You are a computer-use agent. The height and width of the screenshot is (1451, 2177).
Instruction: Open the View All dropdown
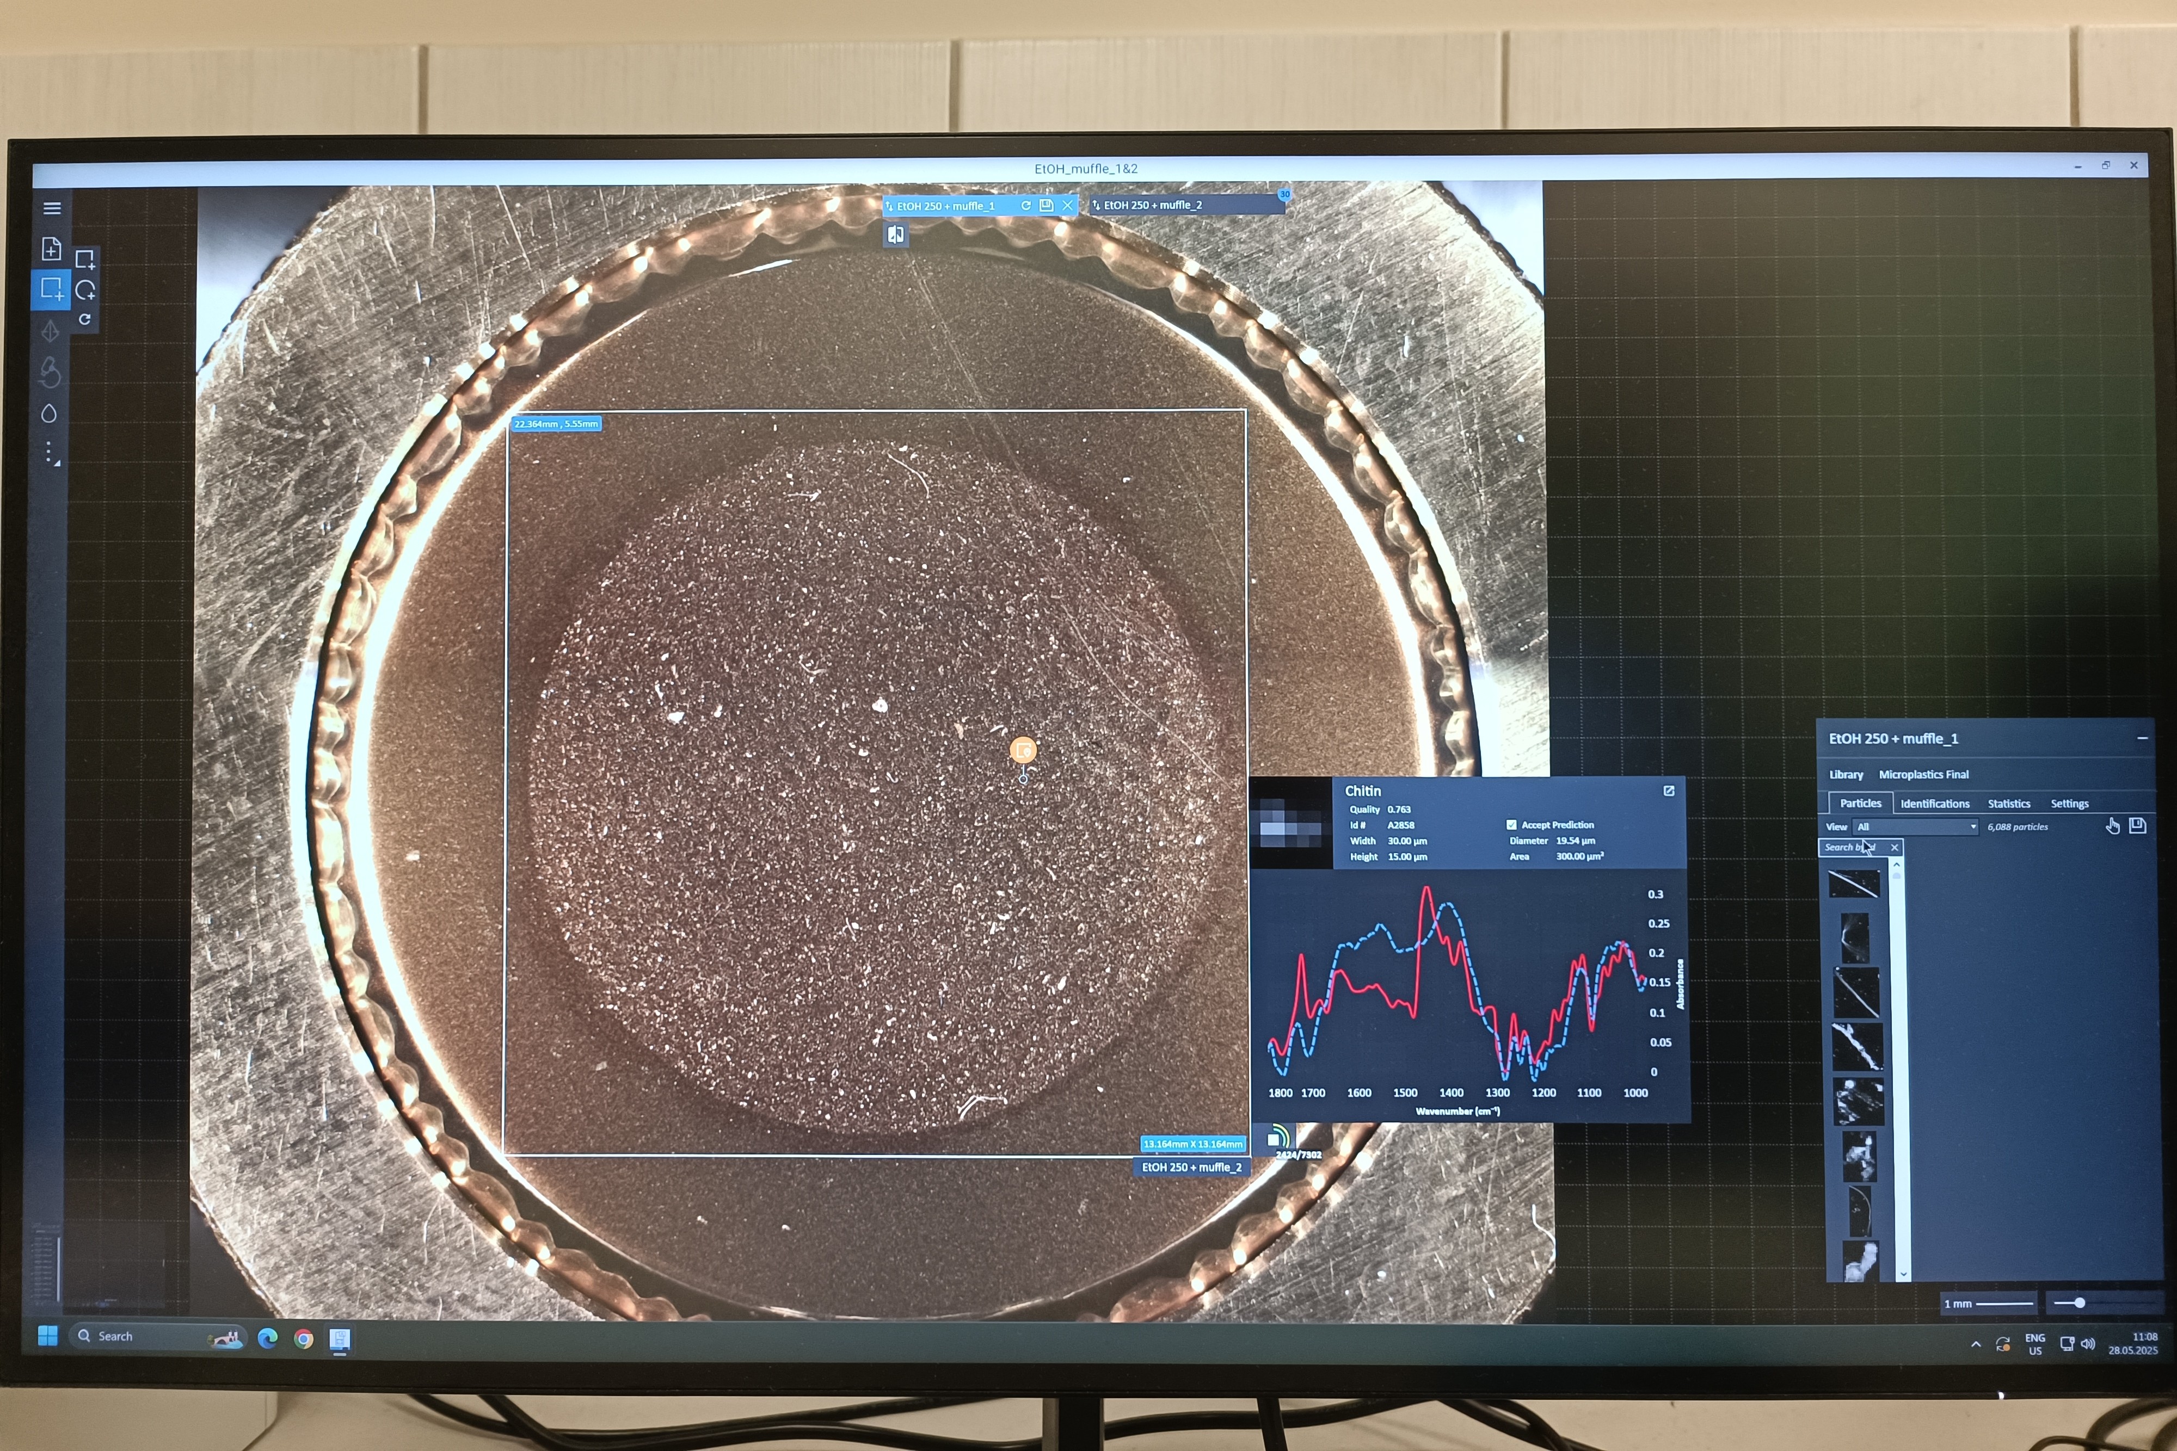pyautogui.click(x=1915, y=828)
